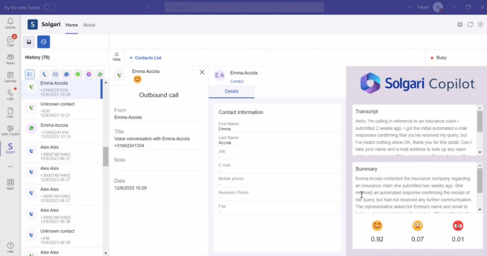487x256 pixels.
Task: Click shield icon in app header
Action: click(x=481, y=24)
